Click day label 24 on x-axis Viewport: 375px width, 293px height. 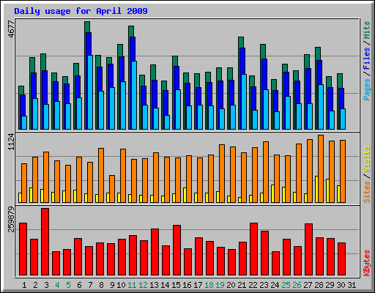(x=275, y=285)
